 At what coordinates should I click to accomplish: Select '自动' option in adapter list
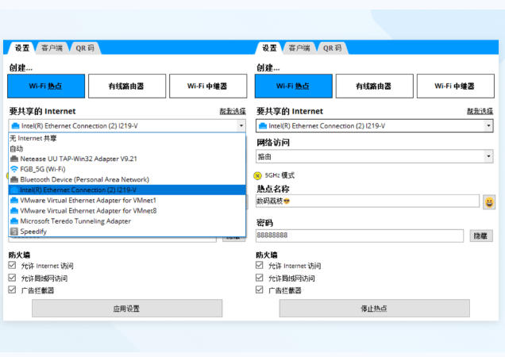click(x=127, y=148)
